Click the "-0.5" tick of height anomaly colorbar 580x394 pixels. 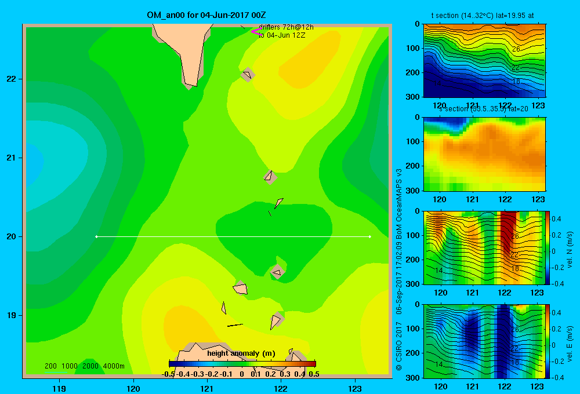click(168, 374)
